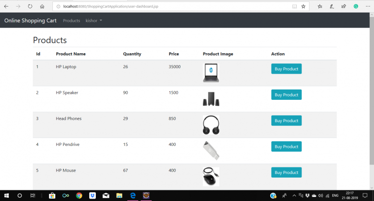Click the HP Speaker product image

click(x=211, y=99)
